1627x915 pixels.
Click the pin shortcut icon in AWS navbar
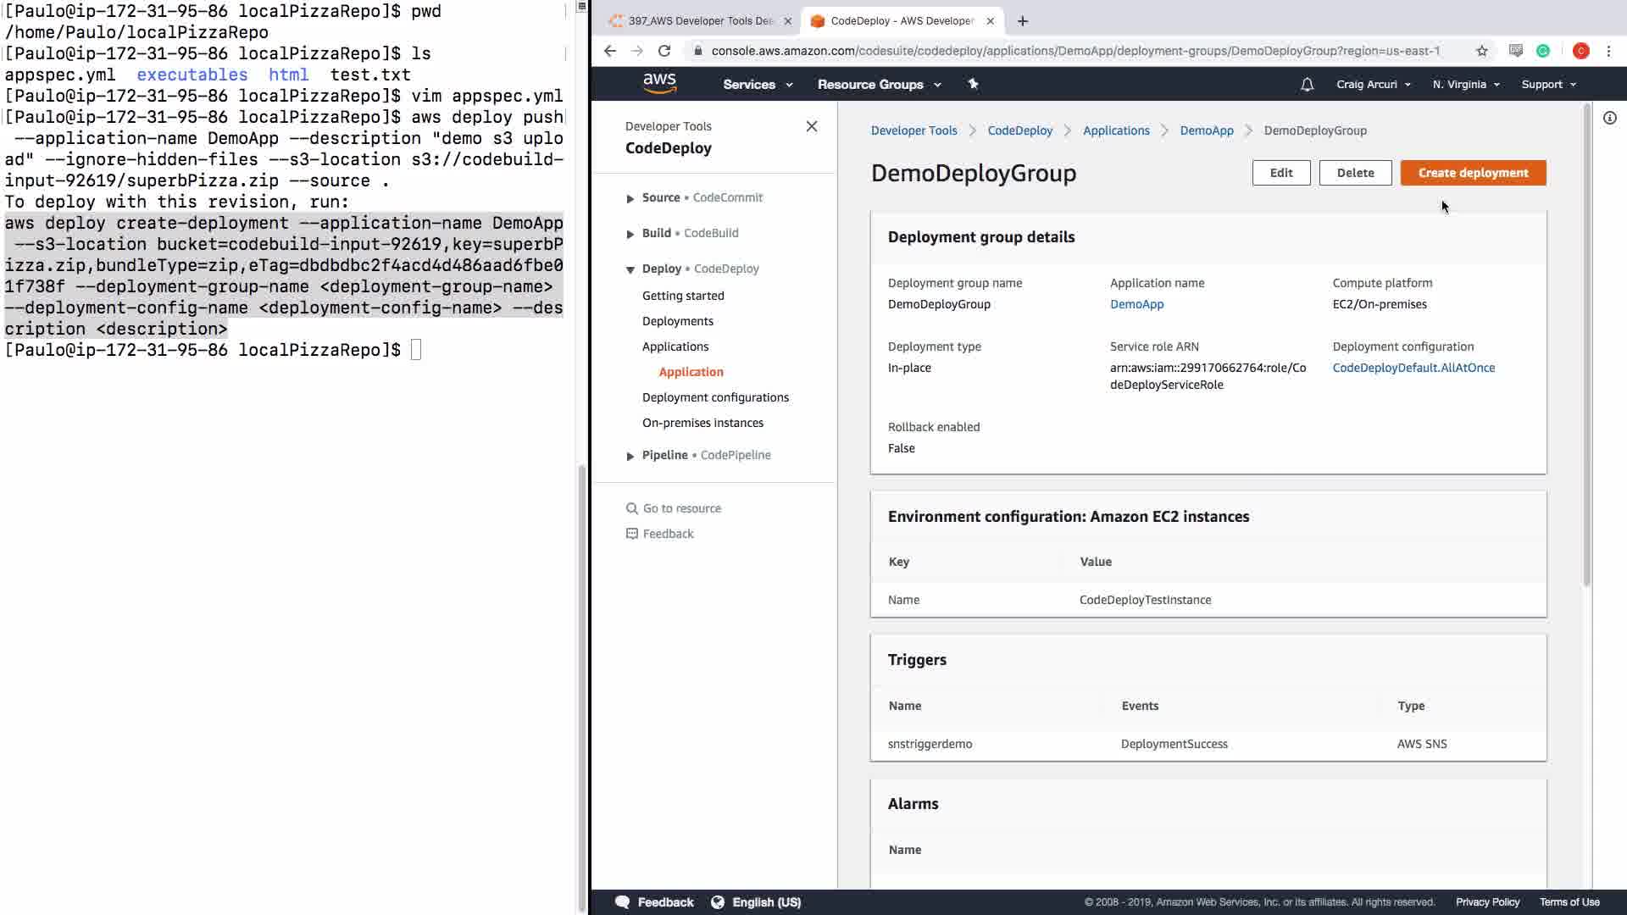click(973, 84)
